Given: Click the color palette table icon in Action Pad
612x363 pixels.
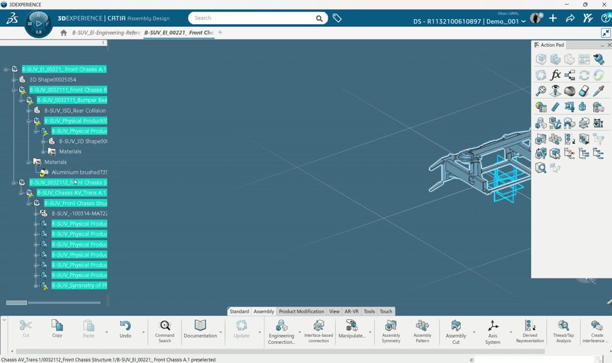Looking at the screenshot, I should click(x=541, y=107).
